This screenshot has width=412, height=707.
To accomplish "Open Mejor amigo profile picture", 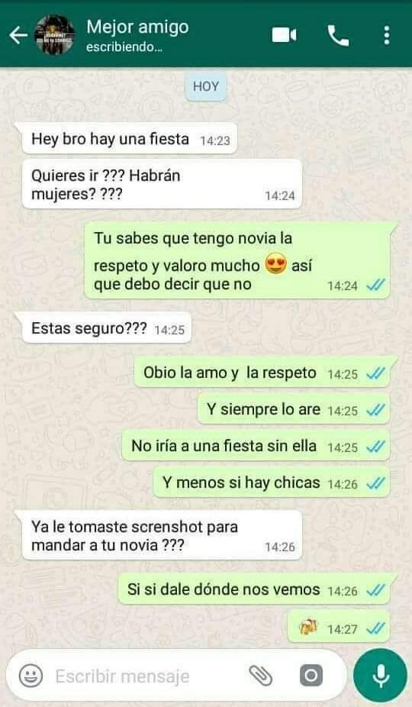I will click(x=55, y=34).
